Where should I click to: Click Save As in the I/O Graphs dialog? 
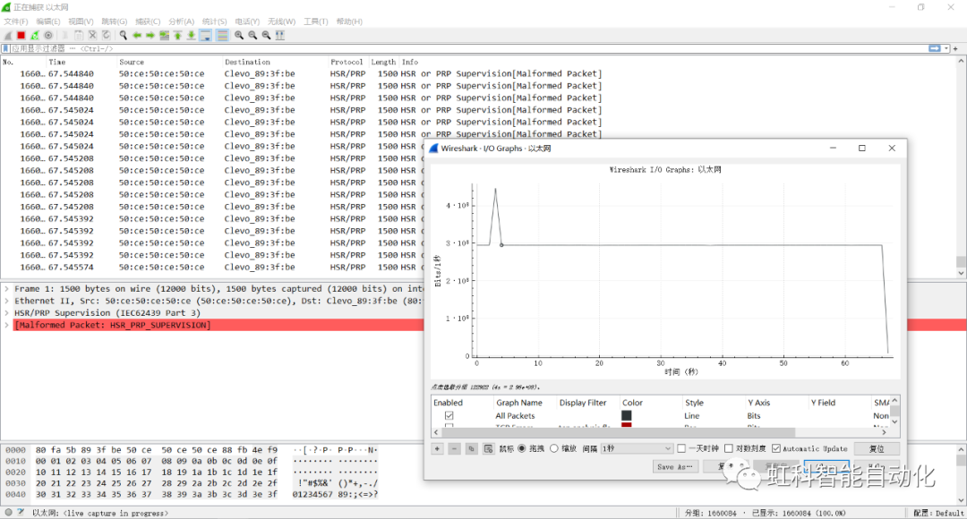(x=673, y=465)
